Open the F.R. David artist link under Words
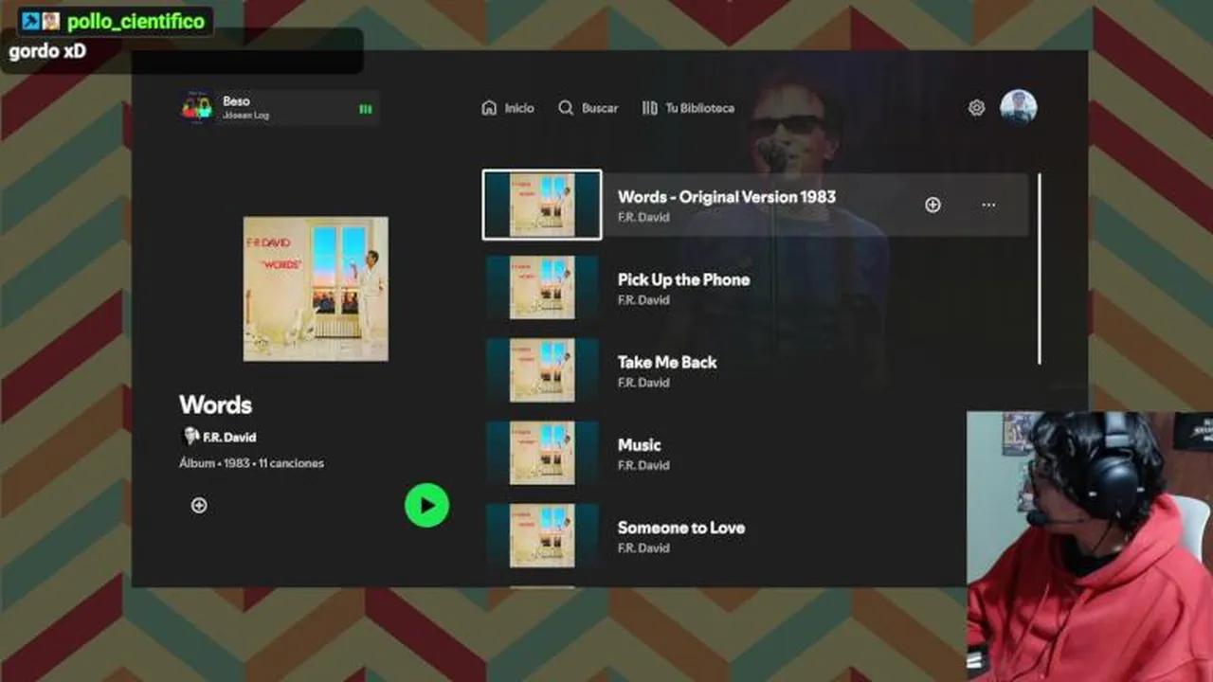This screenshot has width=1213, height=682. 229,437
